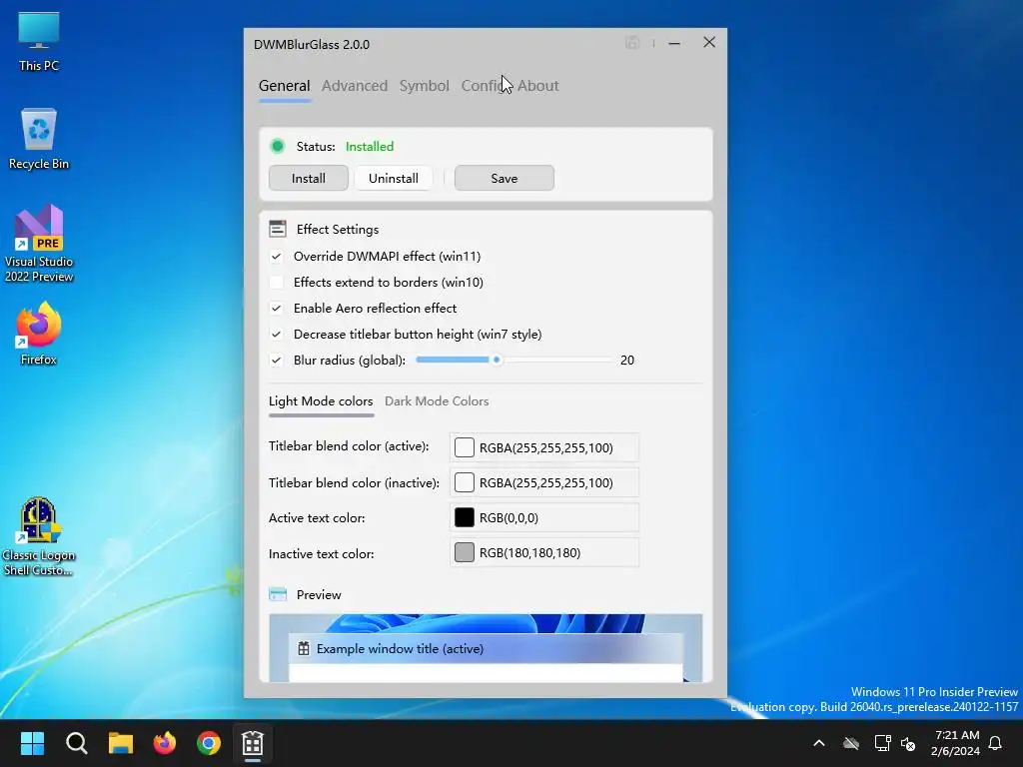Click the green status indicator dot
Screen dimensions: 1023x767
coord(278,146)
